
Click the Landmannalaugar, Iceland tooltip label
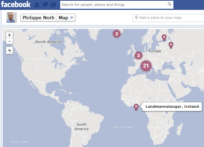click(172, 106)
